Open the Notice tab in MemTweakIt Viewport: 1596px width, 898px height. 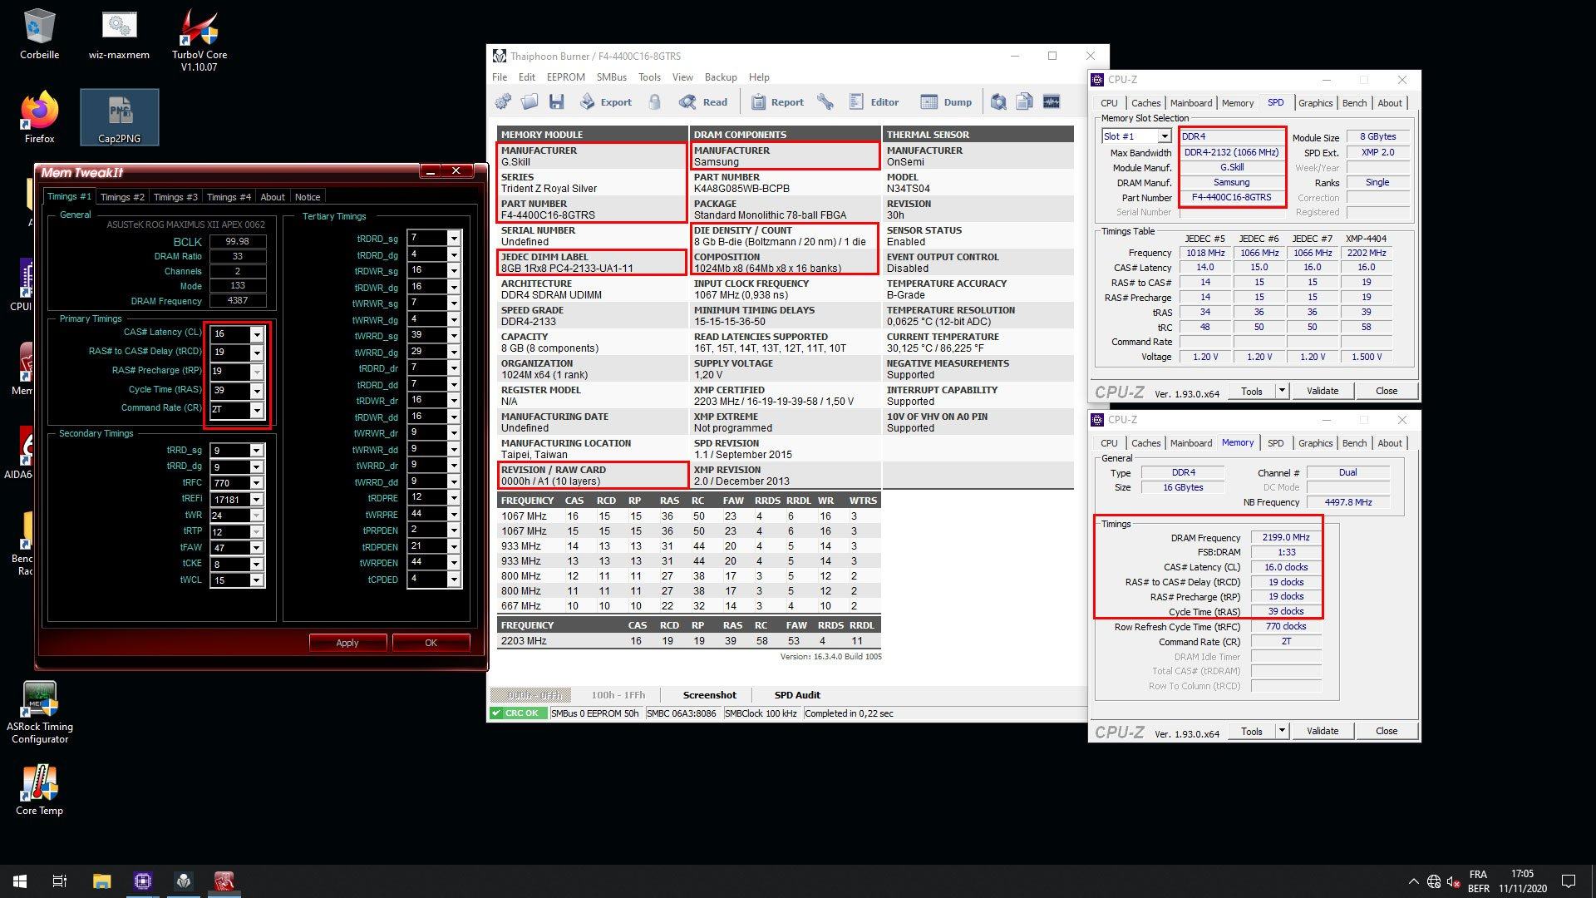point(308,197)
